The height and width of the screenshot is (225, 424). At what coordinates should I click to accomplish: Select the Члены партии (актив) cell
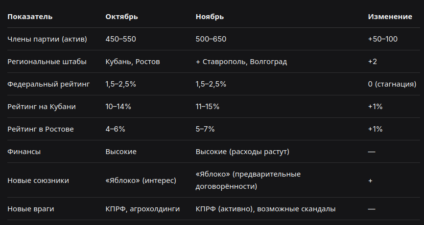[47, 39]
